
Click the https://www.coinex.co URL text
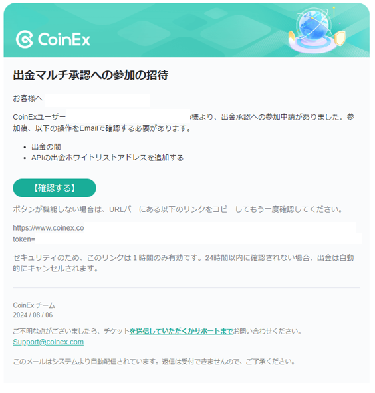coord(49,228)
